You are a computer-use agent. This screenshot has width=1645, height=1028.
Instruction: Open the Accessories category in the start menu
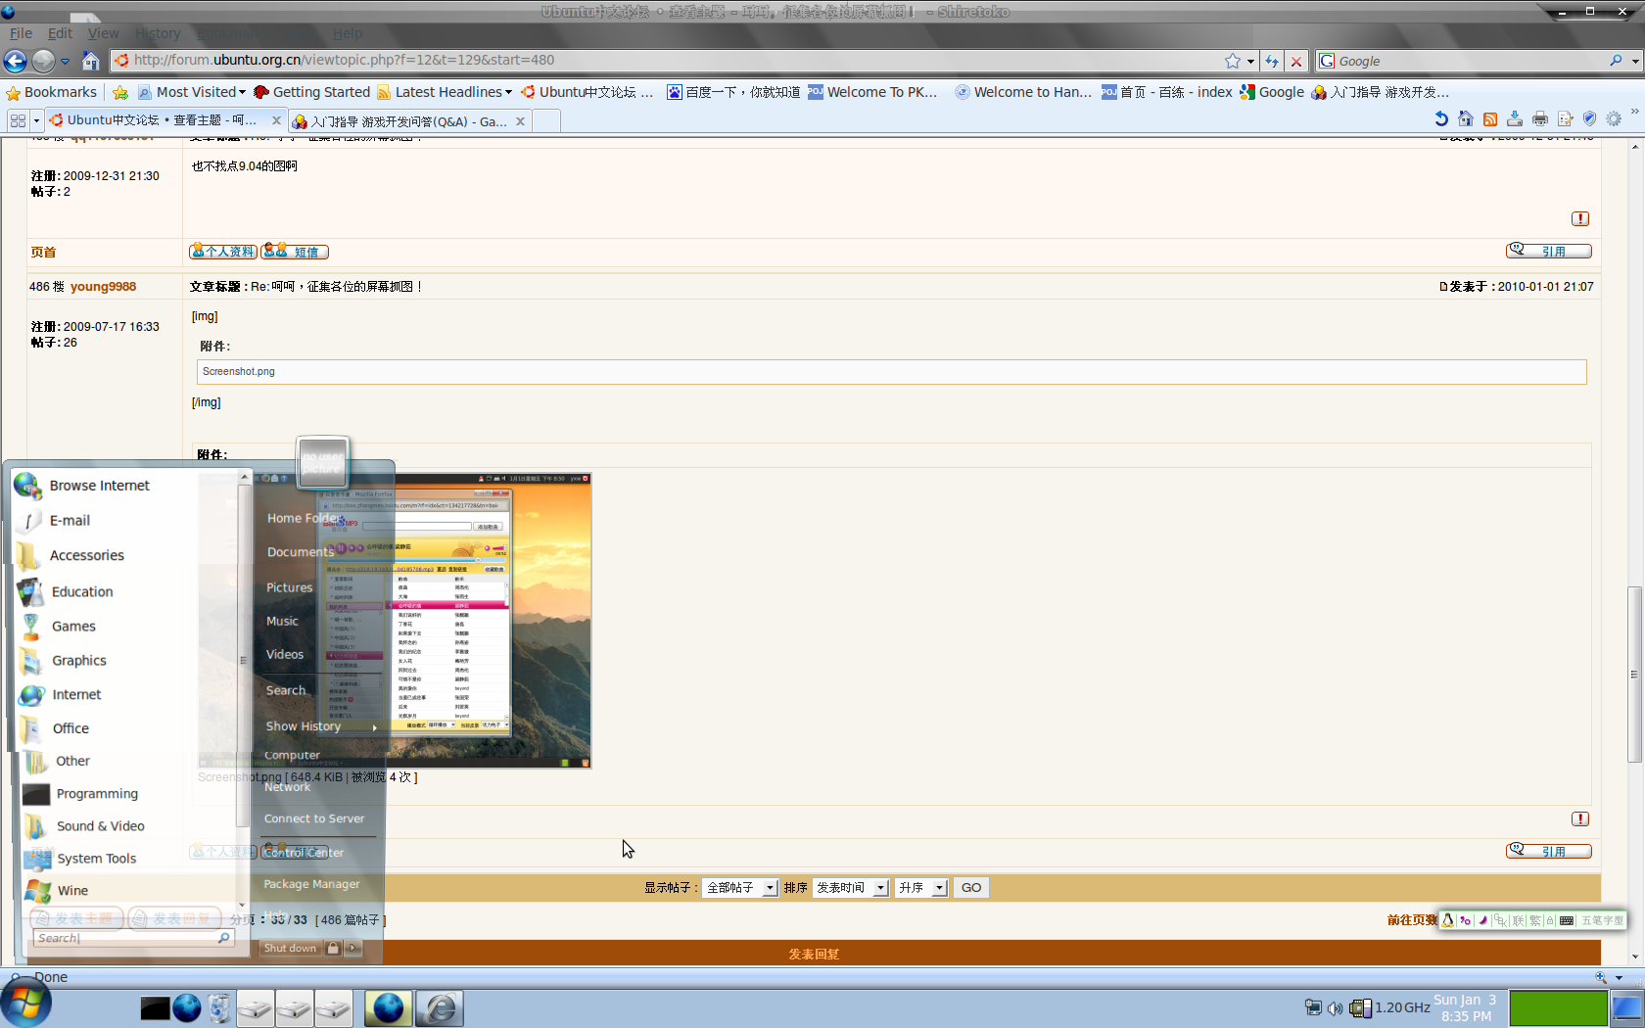click(87, 555)
